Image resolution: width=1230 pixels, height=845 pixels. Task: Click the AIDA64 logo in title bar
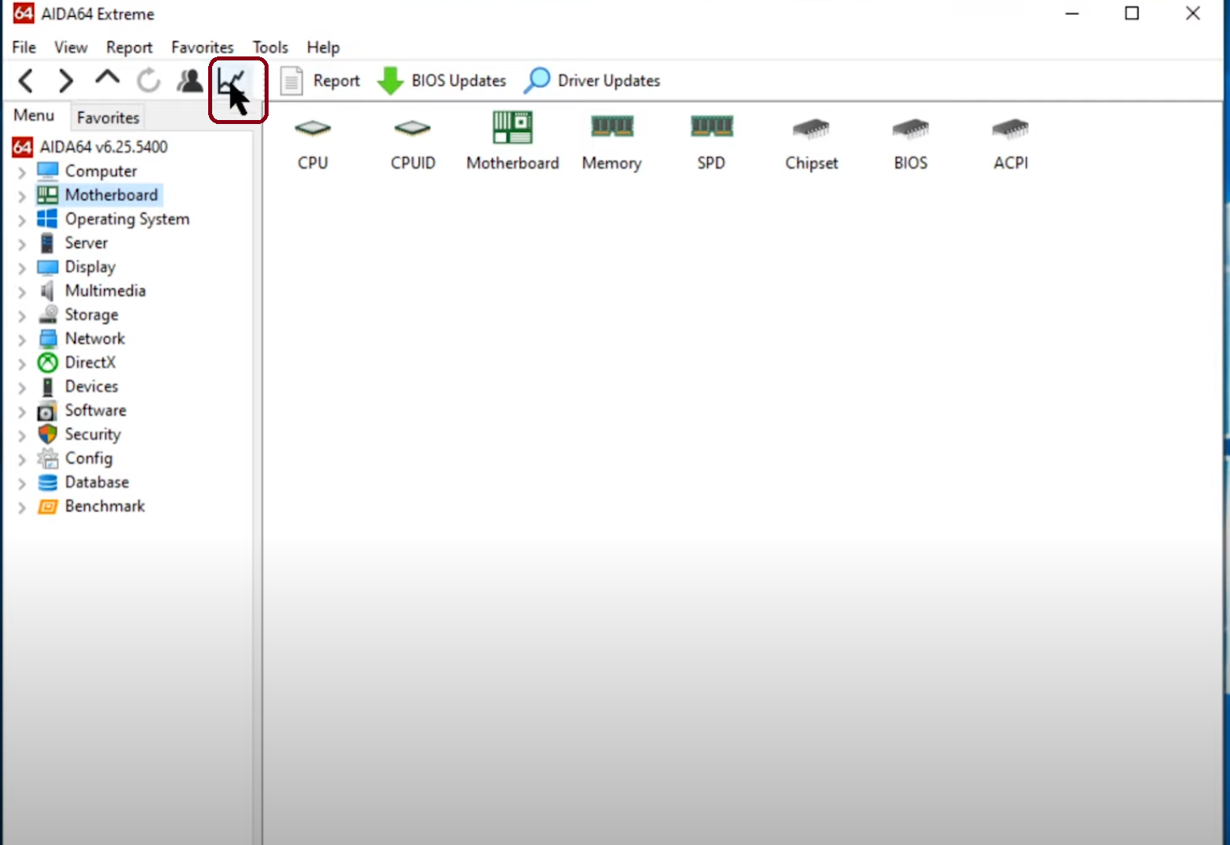click(x=24, y=14)
